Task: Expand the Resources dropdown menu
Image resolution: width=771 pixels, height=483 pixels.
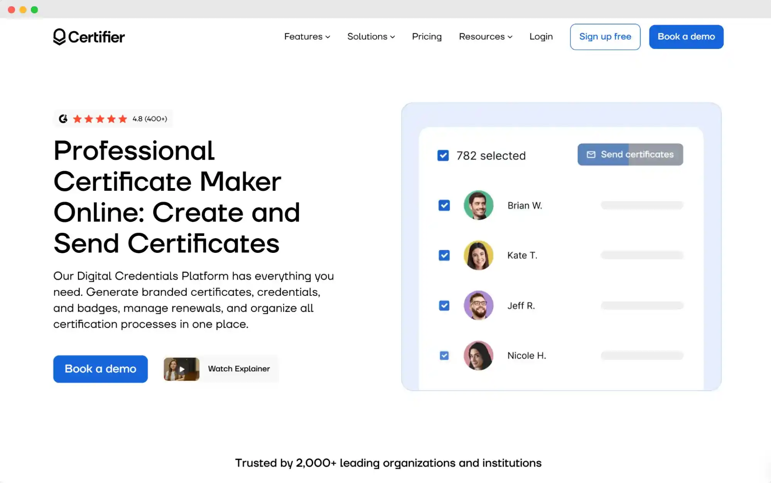Action: 485,37
